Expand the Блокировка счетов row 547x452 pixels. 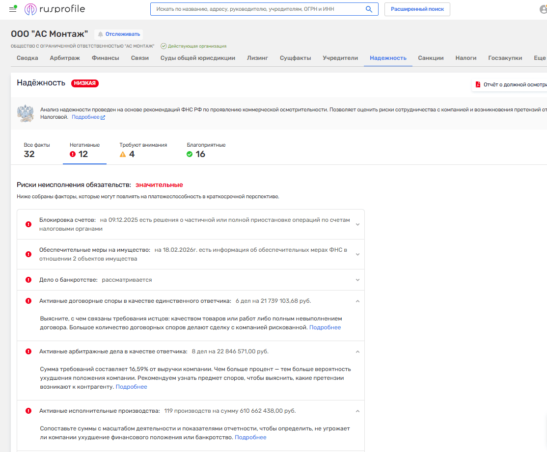coord(357,224)
